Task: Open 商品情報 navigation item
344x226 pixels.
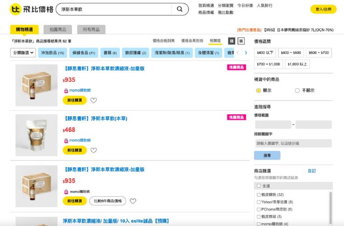Action: point(206,12)
